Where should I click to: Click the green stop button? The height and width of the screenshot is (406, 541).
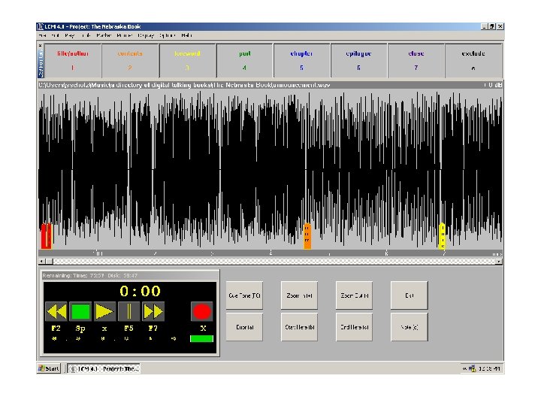[x=80, y=311]
